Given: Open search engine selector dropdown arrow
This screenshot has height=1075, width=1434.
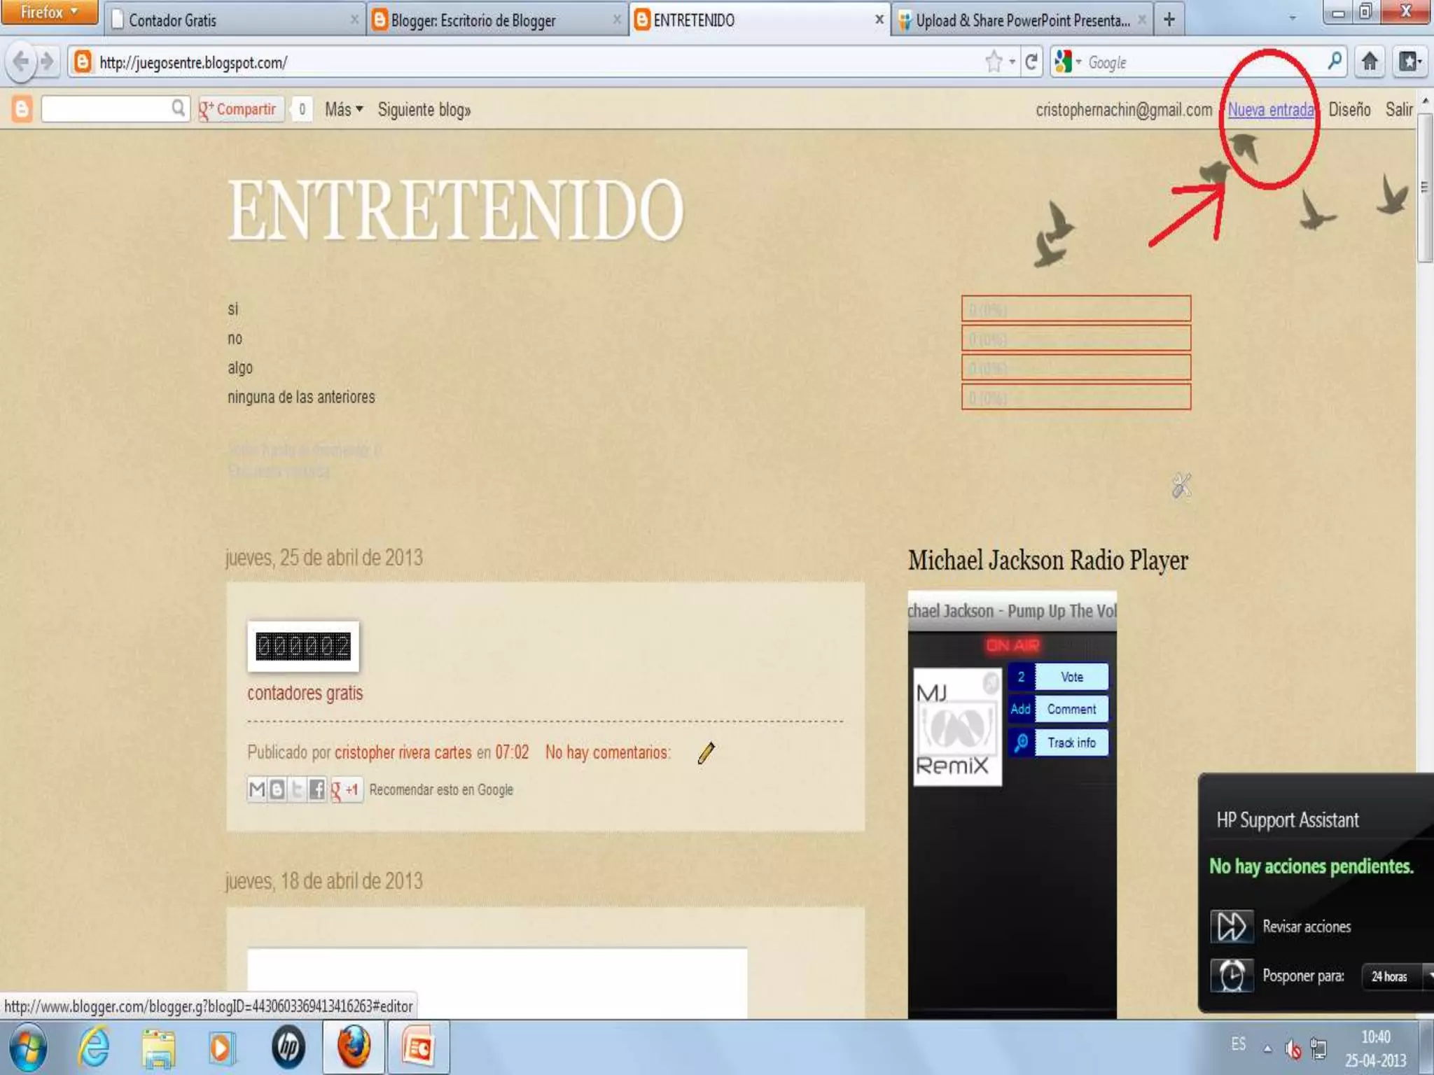Looking at the screenshot, I should 1078,62.
